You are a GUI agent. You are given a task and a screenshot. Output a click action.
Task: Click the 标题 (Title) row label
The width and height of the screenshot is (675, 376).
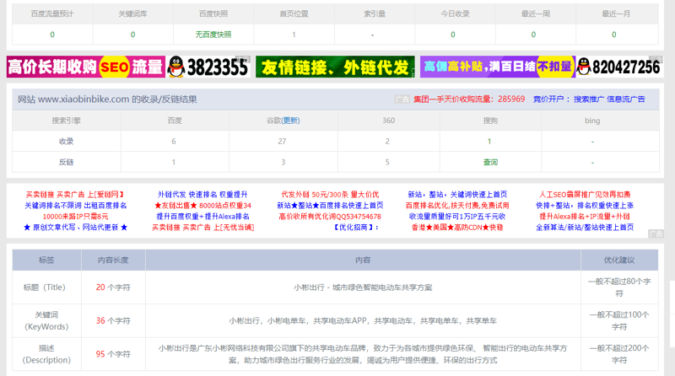[x=45, y=287]
